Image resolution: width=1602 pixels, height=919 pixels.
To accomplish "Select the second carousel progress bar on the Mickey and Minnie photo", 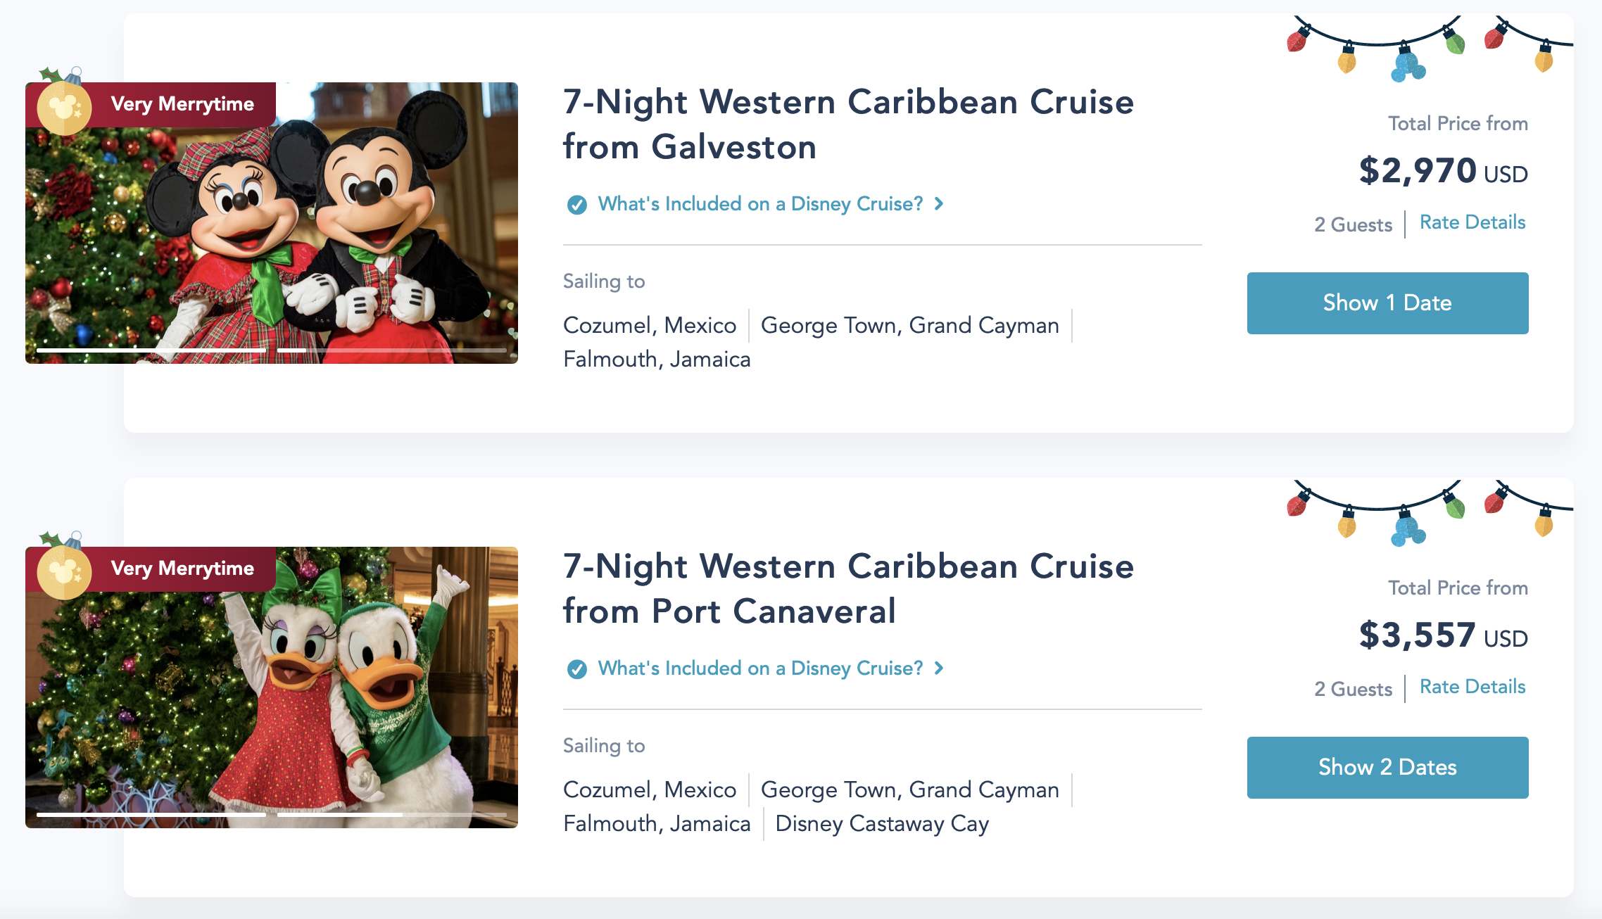I will tap(392, 350).
